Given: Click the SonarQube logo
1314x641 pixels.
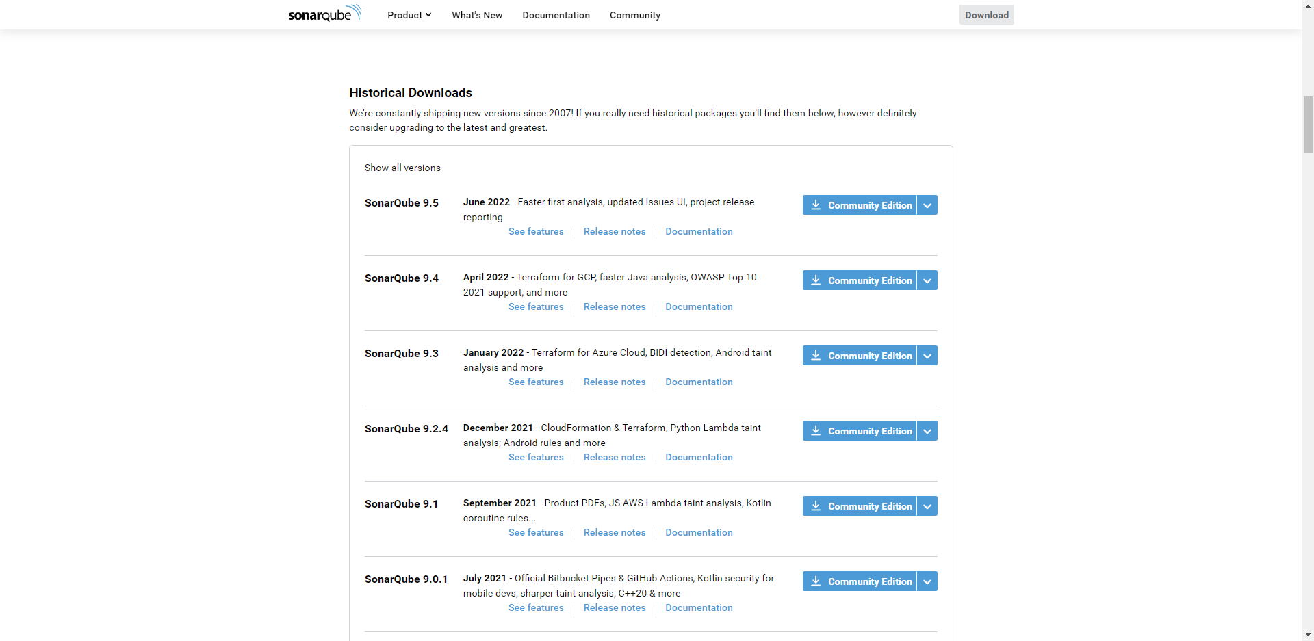Looking at the screenshot, I should (324, 14).
